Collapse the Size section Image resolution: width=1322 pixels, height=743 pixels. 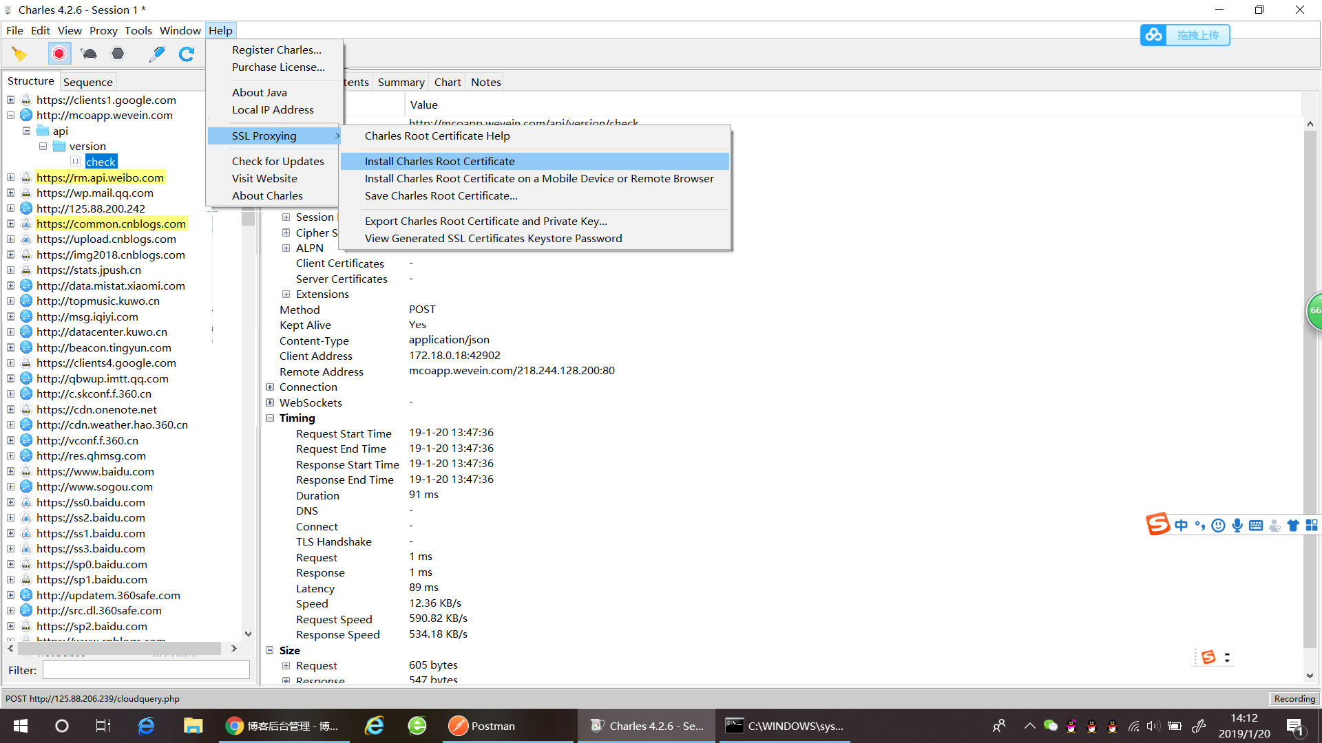270,650
